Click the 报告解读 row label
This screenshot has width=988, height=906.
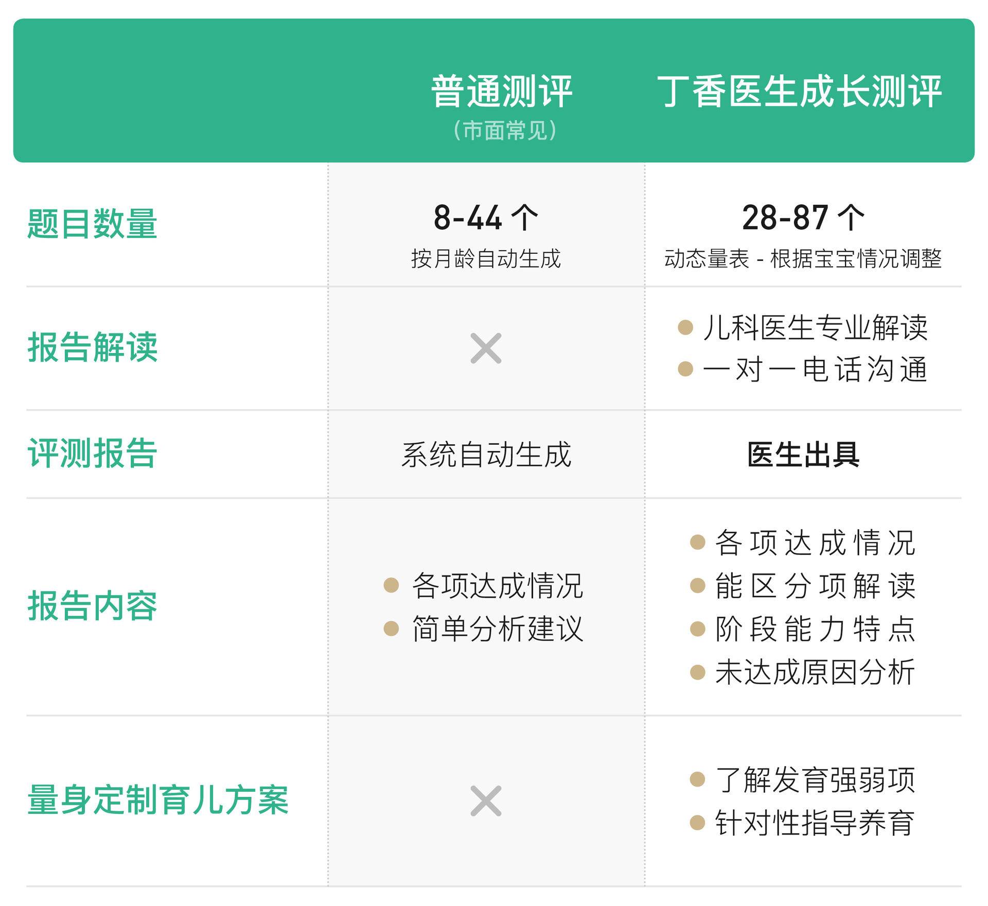coord(92,347)
